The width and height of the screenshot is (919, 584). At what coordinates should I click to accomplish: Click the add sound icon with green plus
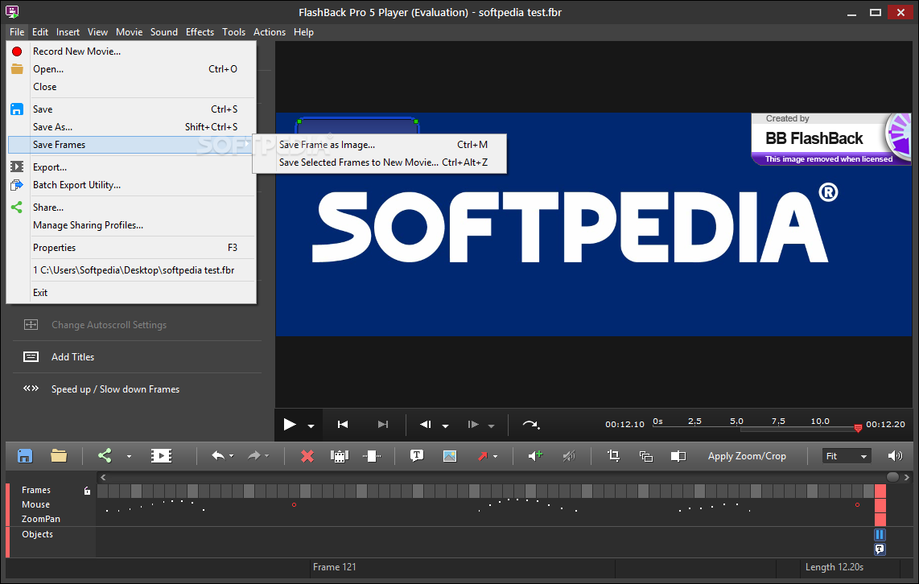[535, 456]
